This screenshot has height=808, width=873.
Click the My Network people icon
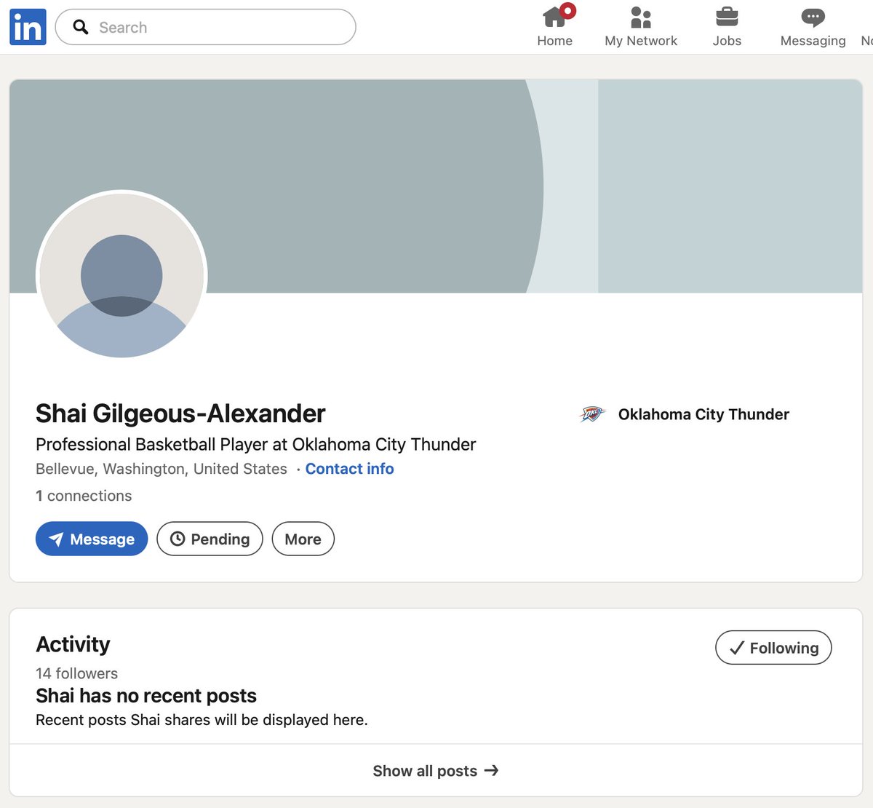[641, 17]
